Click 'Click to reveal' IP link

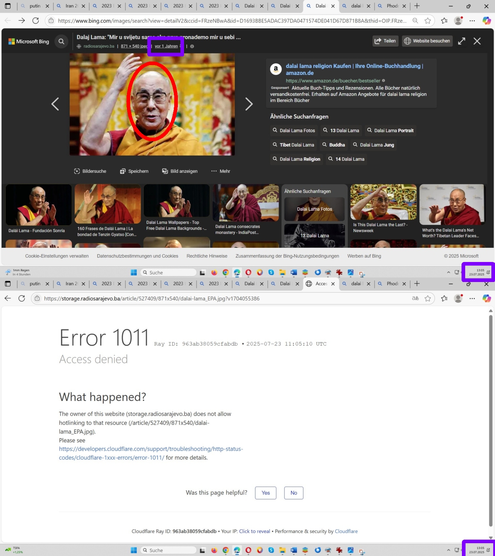[254, 531]
